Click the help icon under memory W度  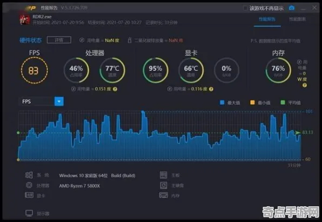click(x=305, y=85)
